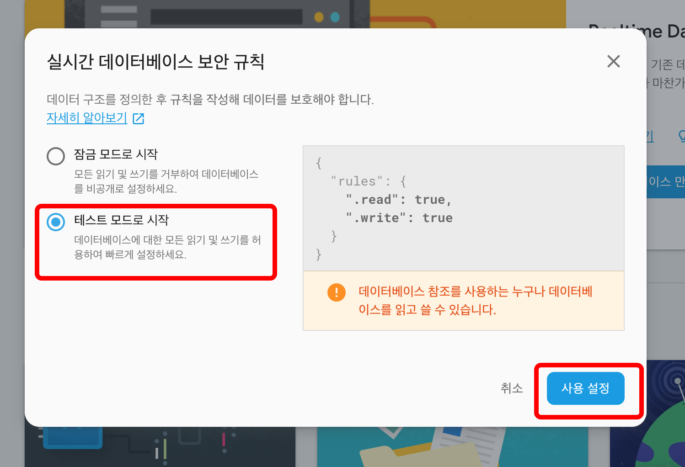Click the description 데이터 구조를 정의한 후 text
685x467 pixels.
[x=210, y=99]
